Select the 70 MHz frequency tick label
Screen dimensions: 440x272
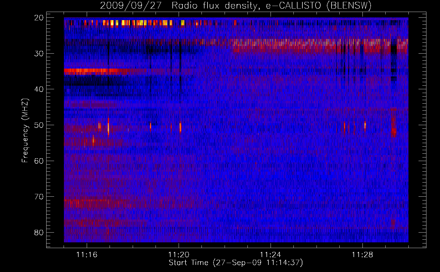point(39,197)
